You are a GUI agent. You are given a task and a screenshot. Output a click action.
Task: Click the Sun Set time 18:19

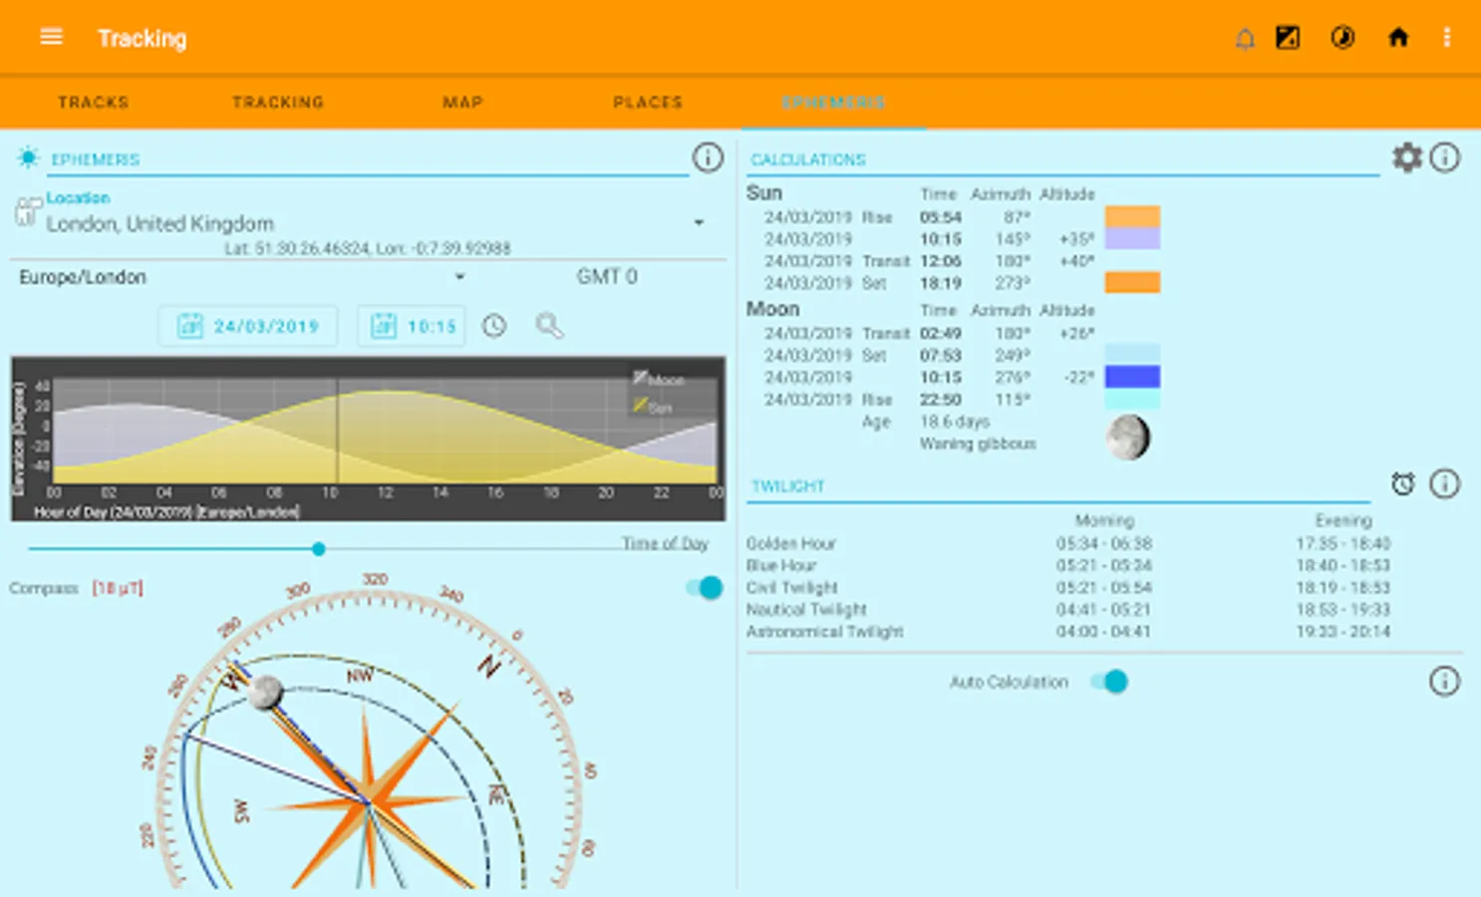[941, 283]
